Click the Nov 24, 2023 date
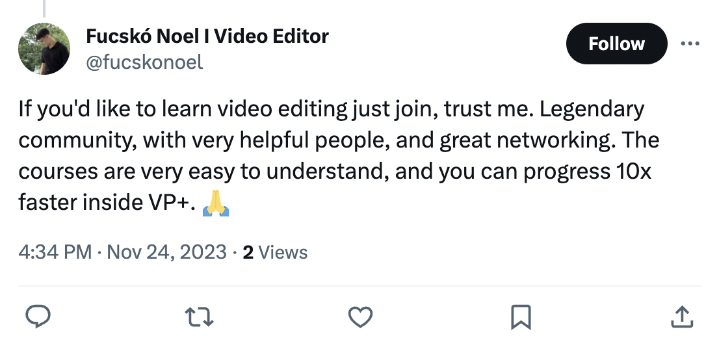This screenshot has height=338, width=719. 167,252
